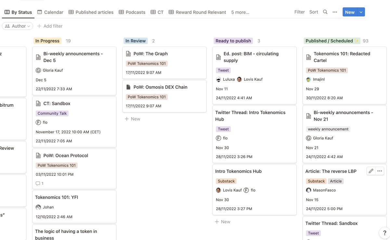Click the people icon in the Author filter
390x240 pixels.
[7, 26]
